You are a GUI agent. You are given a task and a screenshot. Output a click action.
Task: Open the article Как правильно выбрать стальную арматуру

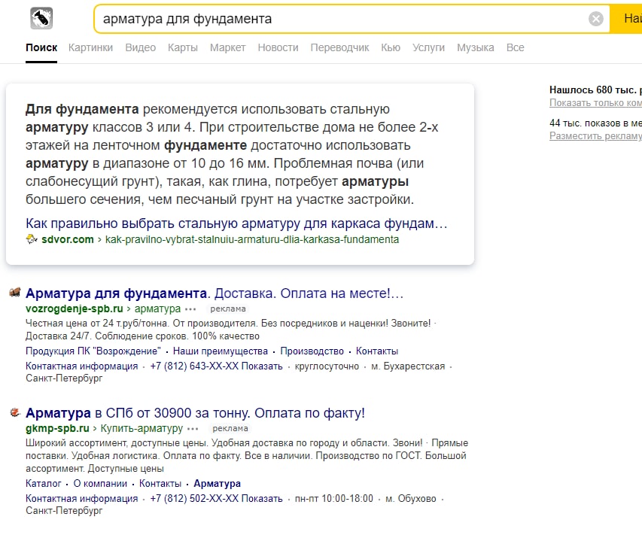[236, 223]
